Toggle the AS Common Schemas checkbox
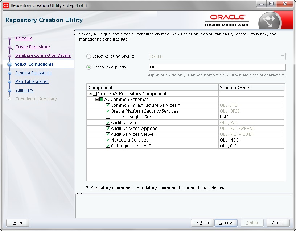 [101, 99]
